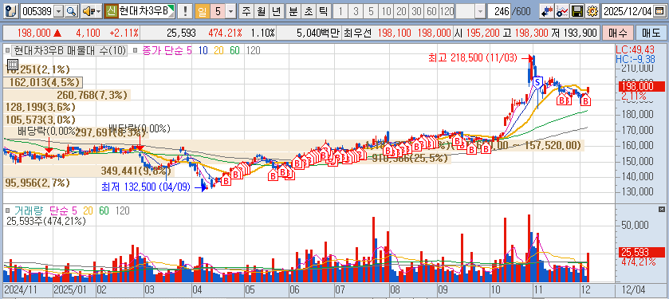Select the 60 minute interval button

431,11
